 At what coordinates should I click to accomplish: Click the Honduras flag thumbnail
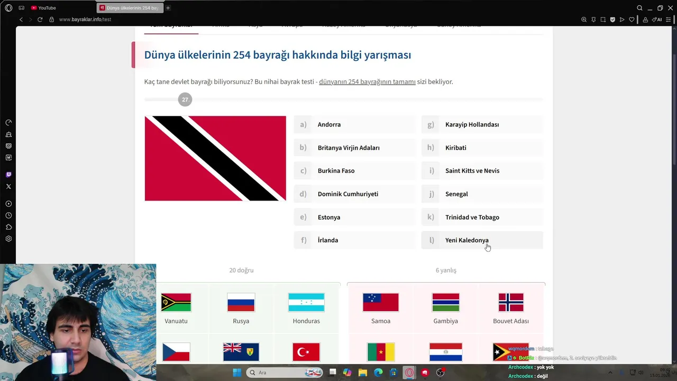tap(306, 302)
